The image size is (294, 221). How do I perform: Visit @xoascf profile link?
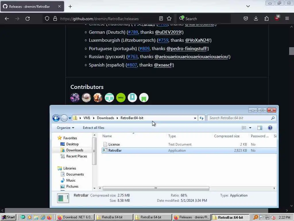pyautogui.click(x=163, y=65)
